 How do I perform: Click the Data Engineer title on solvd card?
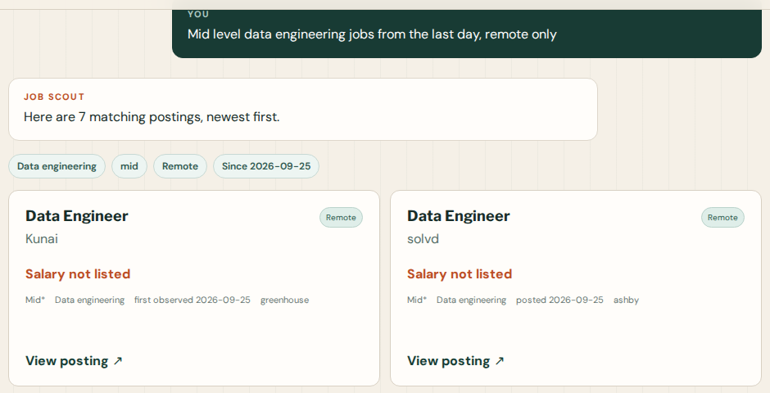click(x=458, y=216)
